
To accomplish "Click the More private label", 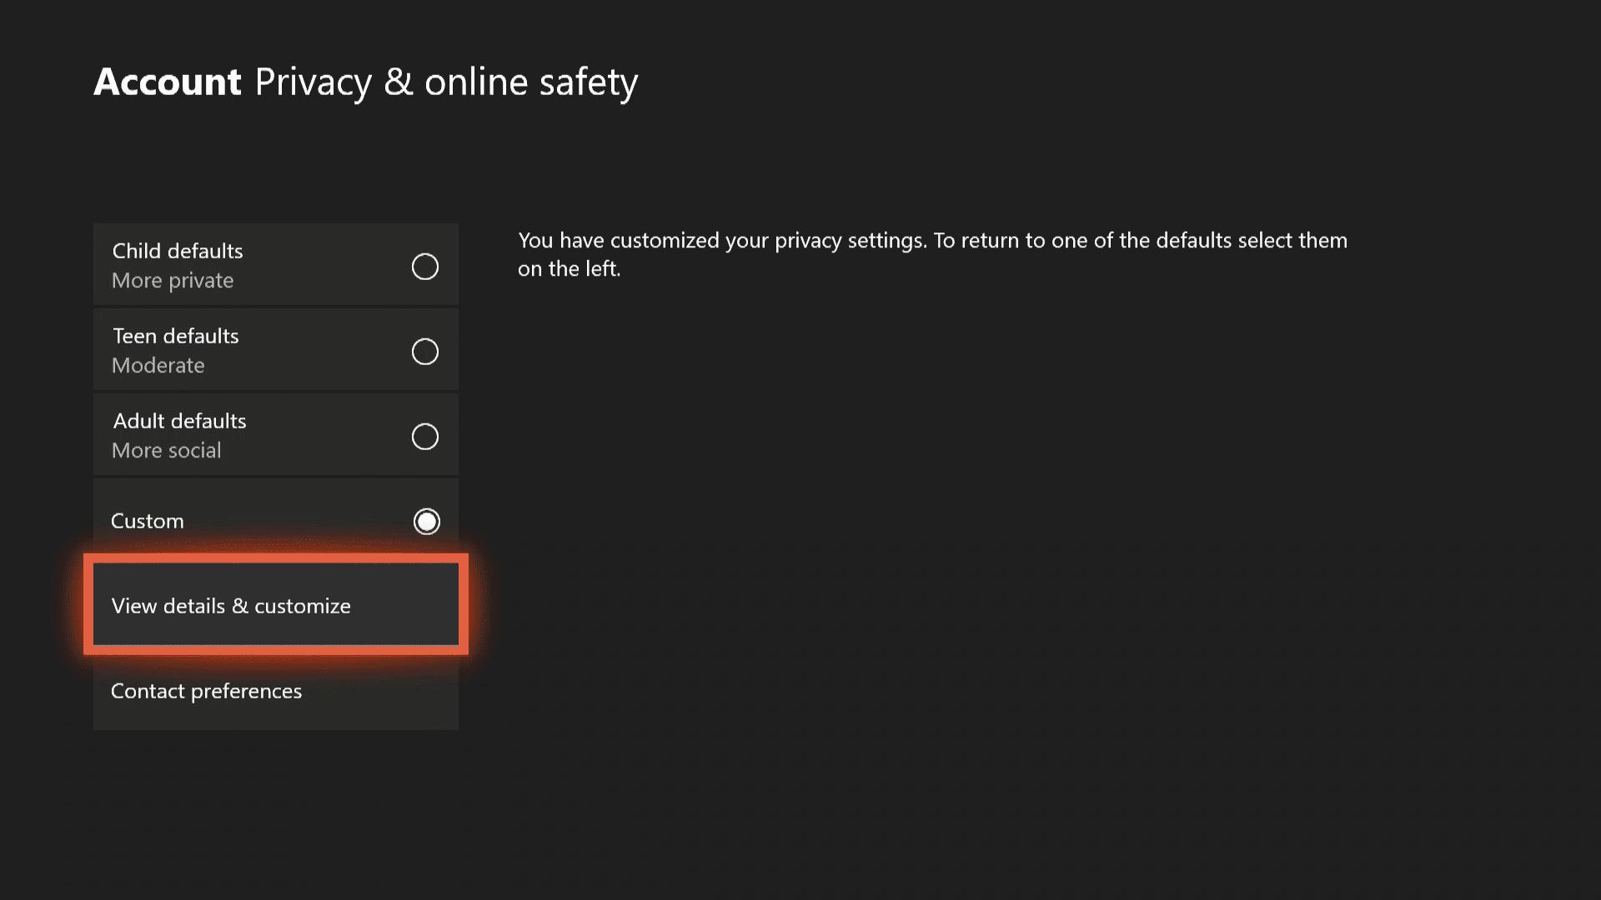I will click(172, 281).
